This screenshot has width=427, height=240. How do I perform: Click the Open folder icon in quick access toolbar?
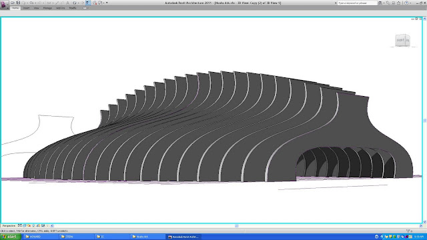[x=13, y=3]
